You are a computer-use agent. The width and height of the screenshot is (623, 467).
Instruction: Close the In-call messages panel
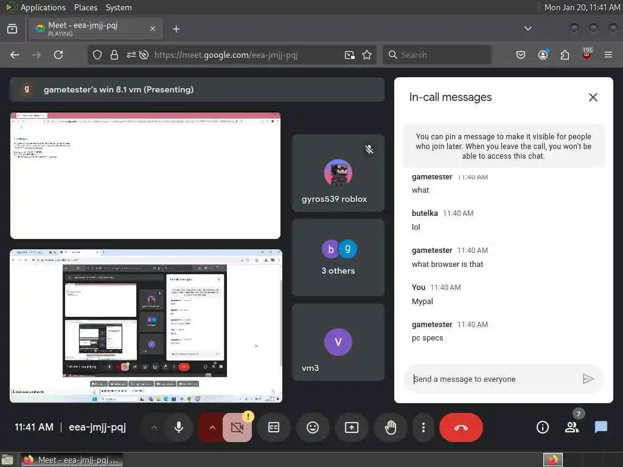click(593, 97)
